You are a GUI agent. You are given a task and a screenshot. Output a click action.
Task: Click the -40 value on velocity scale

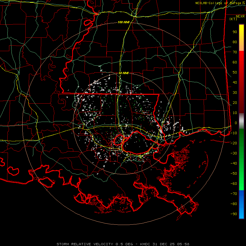click(x=234, y=163)
